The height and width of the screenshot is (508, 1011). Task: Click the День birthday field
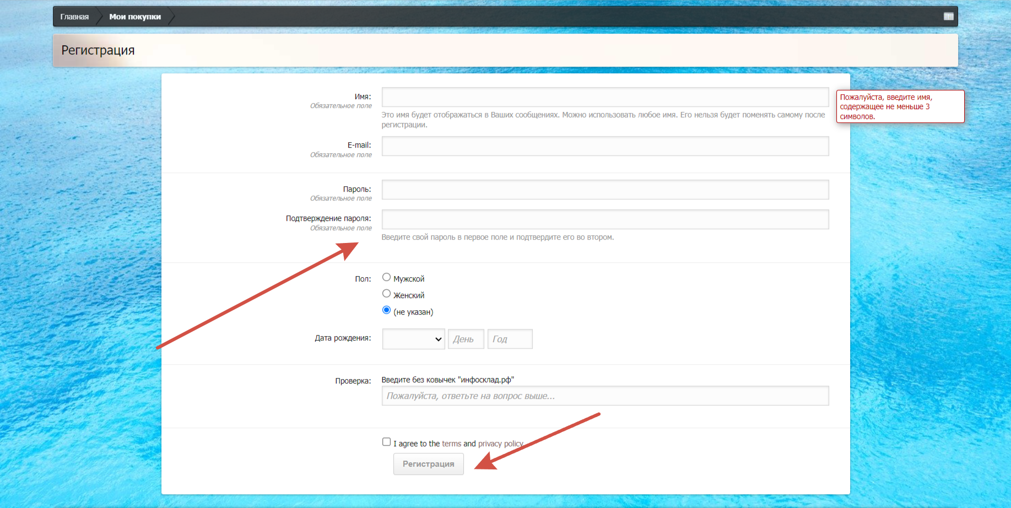pos(466,339)
